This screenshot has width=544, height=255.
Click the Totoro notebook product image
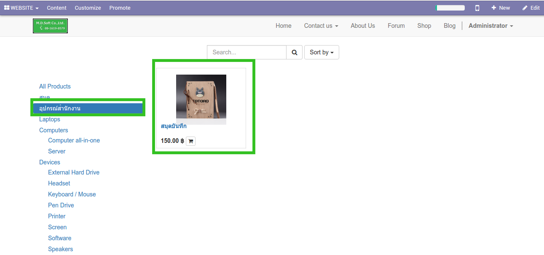(201, 99)
